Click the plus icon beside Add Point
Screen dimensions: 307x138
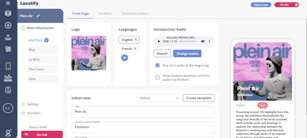click(x=46, y=40)
